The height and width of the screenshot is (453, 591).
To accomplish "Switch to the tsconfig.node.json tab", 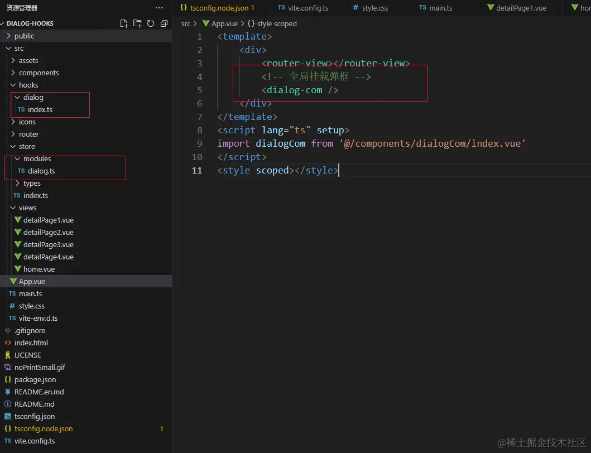I will point(221,8).
